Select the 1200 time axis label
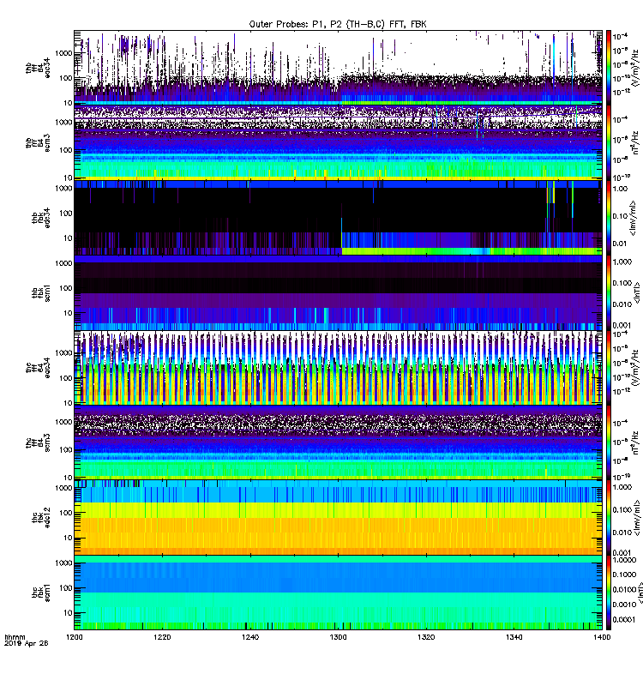643x686 pixels. (x=74, y=637)
